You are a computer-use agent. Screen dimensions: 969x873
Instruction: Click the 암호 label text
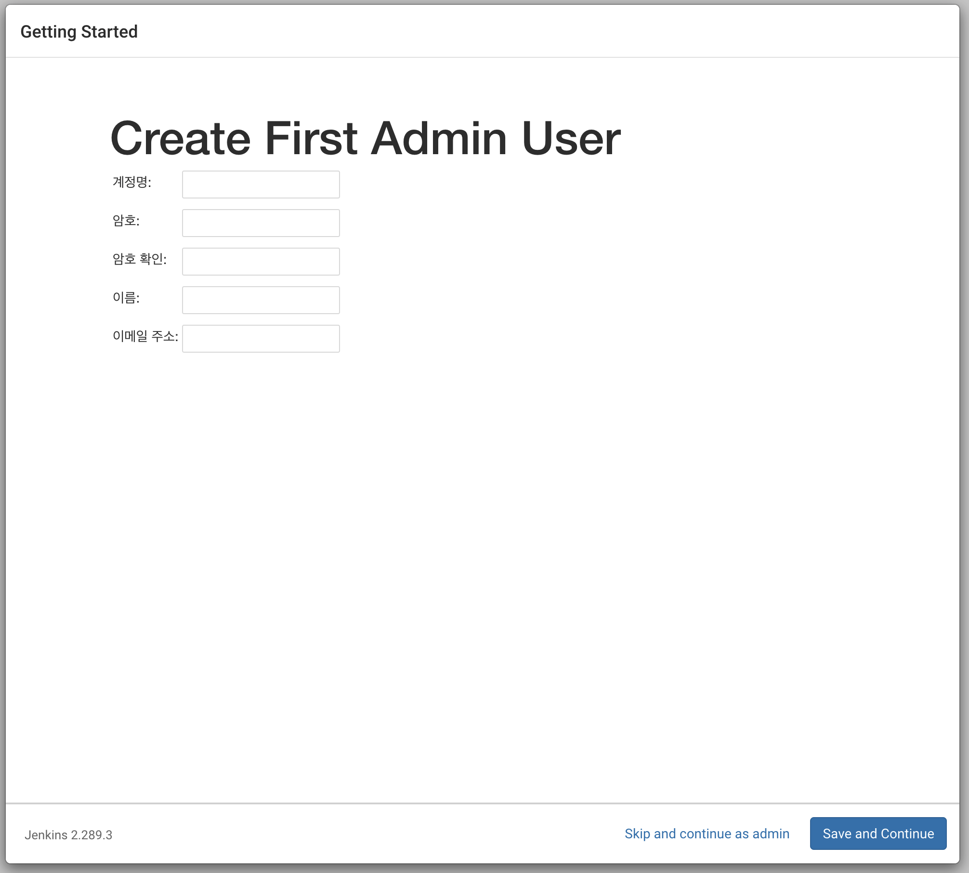tap(126, 221)
